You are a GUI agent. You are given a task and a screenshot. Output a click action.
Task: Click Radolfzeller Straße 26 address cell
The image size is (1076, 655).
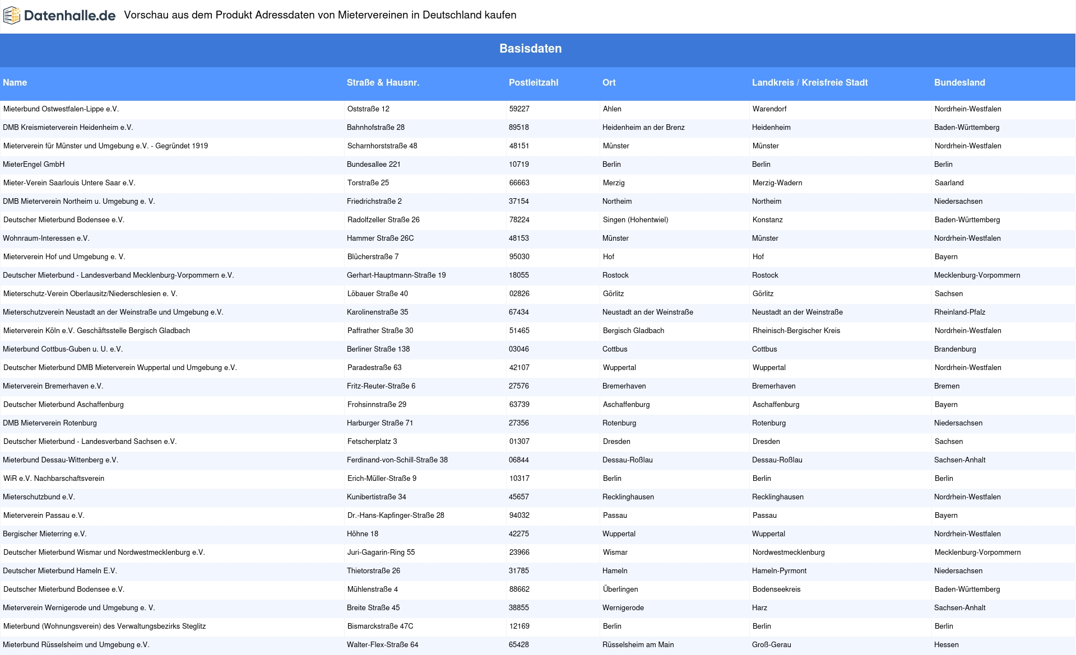(383, 220)
